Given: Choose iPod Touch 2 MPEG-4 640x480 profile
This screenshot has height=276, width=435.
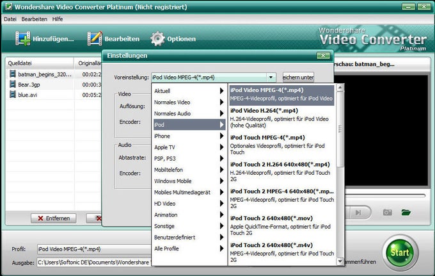Looking at the screenshot, I should point(282,199).
